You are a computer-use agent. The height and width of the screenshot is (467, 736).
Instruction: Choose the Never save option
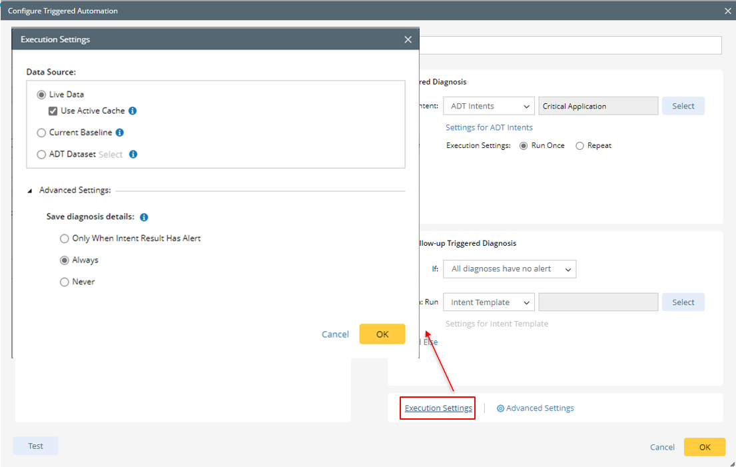coord(65,282)
